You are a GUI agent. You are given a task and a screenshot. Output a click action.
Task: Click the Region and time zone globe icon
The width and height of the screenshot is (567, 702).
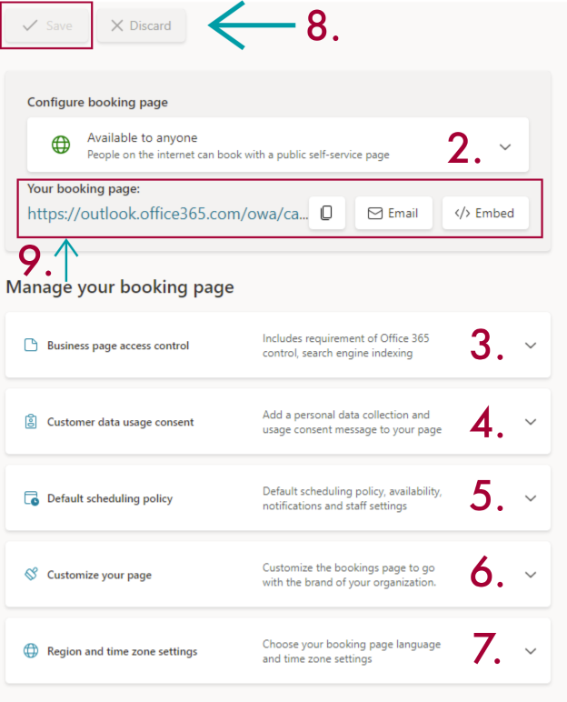tap(31, 650)
